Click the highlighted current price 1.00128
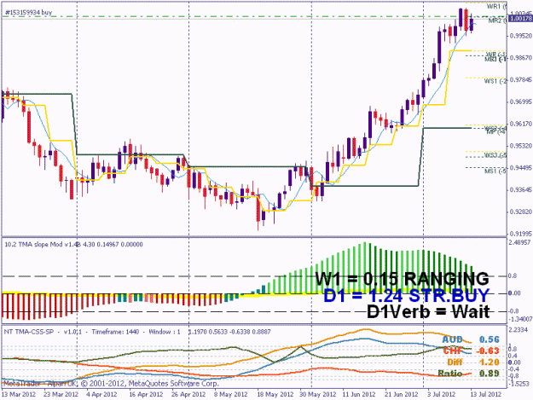The width and height of the screenshot is (533, 400). [x=521, y=19]
